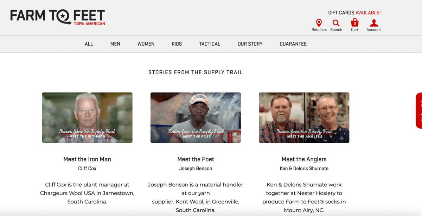Click the Retailers map pin icon
Screen dimensions: 422x216
tap(319, 23)
